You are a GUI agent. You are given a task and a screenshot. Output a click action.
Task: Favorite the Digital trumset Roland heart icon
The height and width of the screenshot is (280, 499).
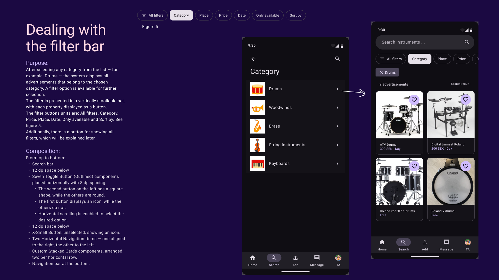pyautogui.click(x=465, y=99)
